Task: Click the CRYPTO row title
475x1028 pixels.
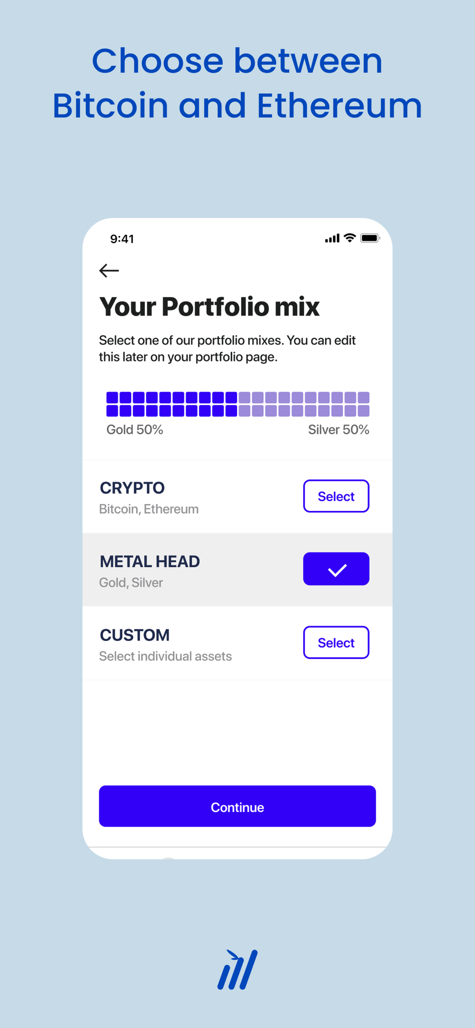Action: tap(132, 488)
